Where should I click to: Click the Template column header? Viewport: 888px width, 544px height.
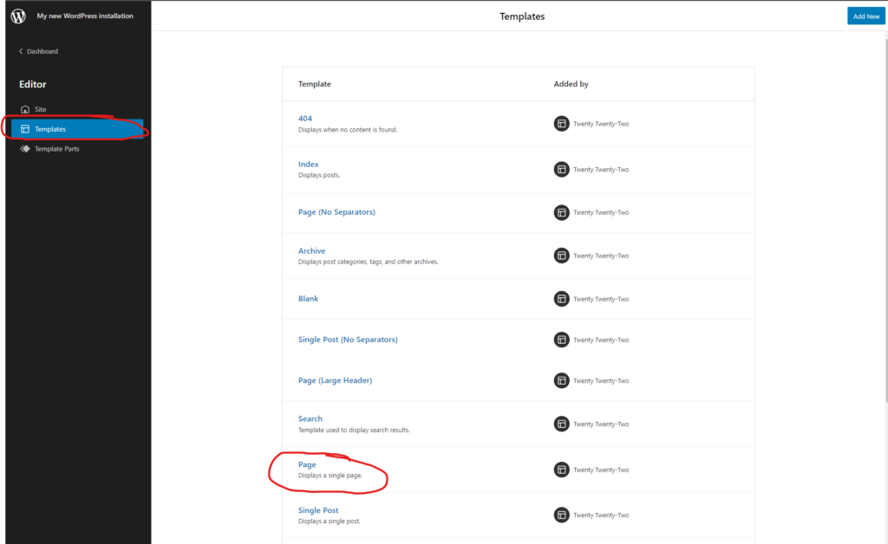[314, 84]
